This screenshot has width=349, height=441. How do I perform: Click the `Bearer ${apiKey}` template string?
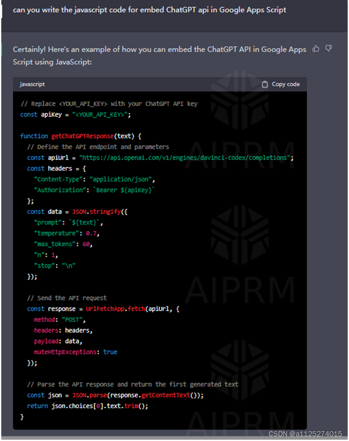click(124, 190)
